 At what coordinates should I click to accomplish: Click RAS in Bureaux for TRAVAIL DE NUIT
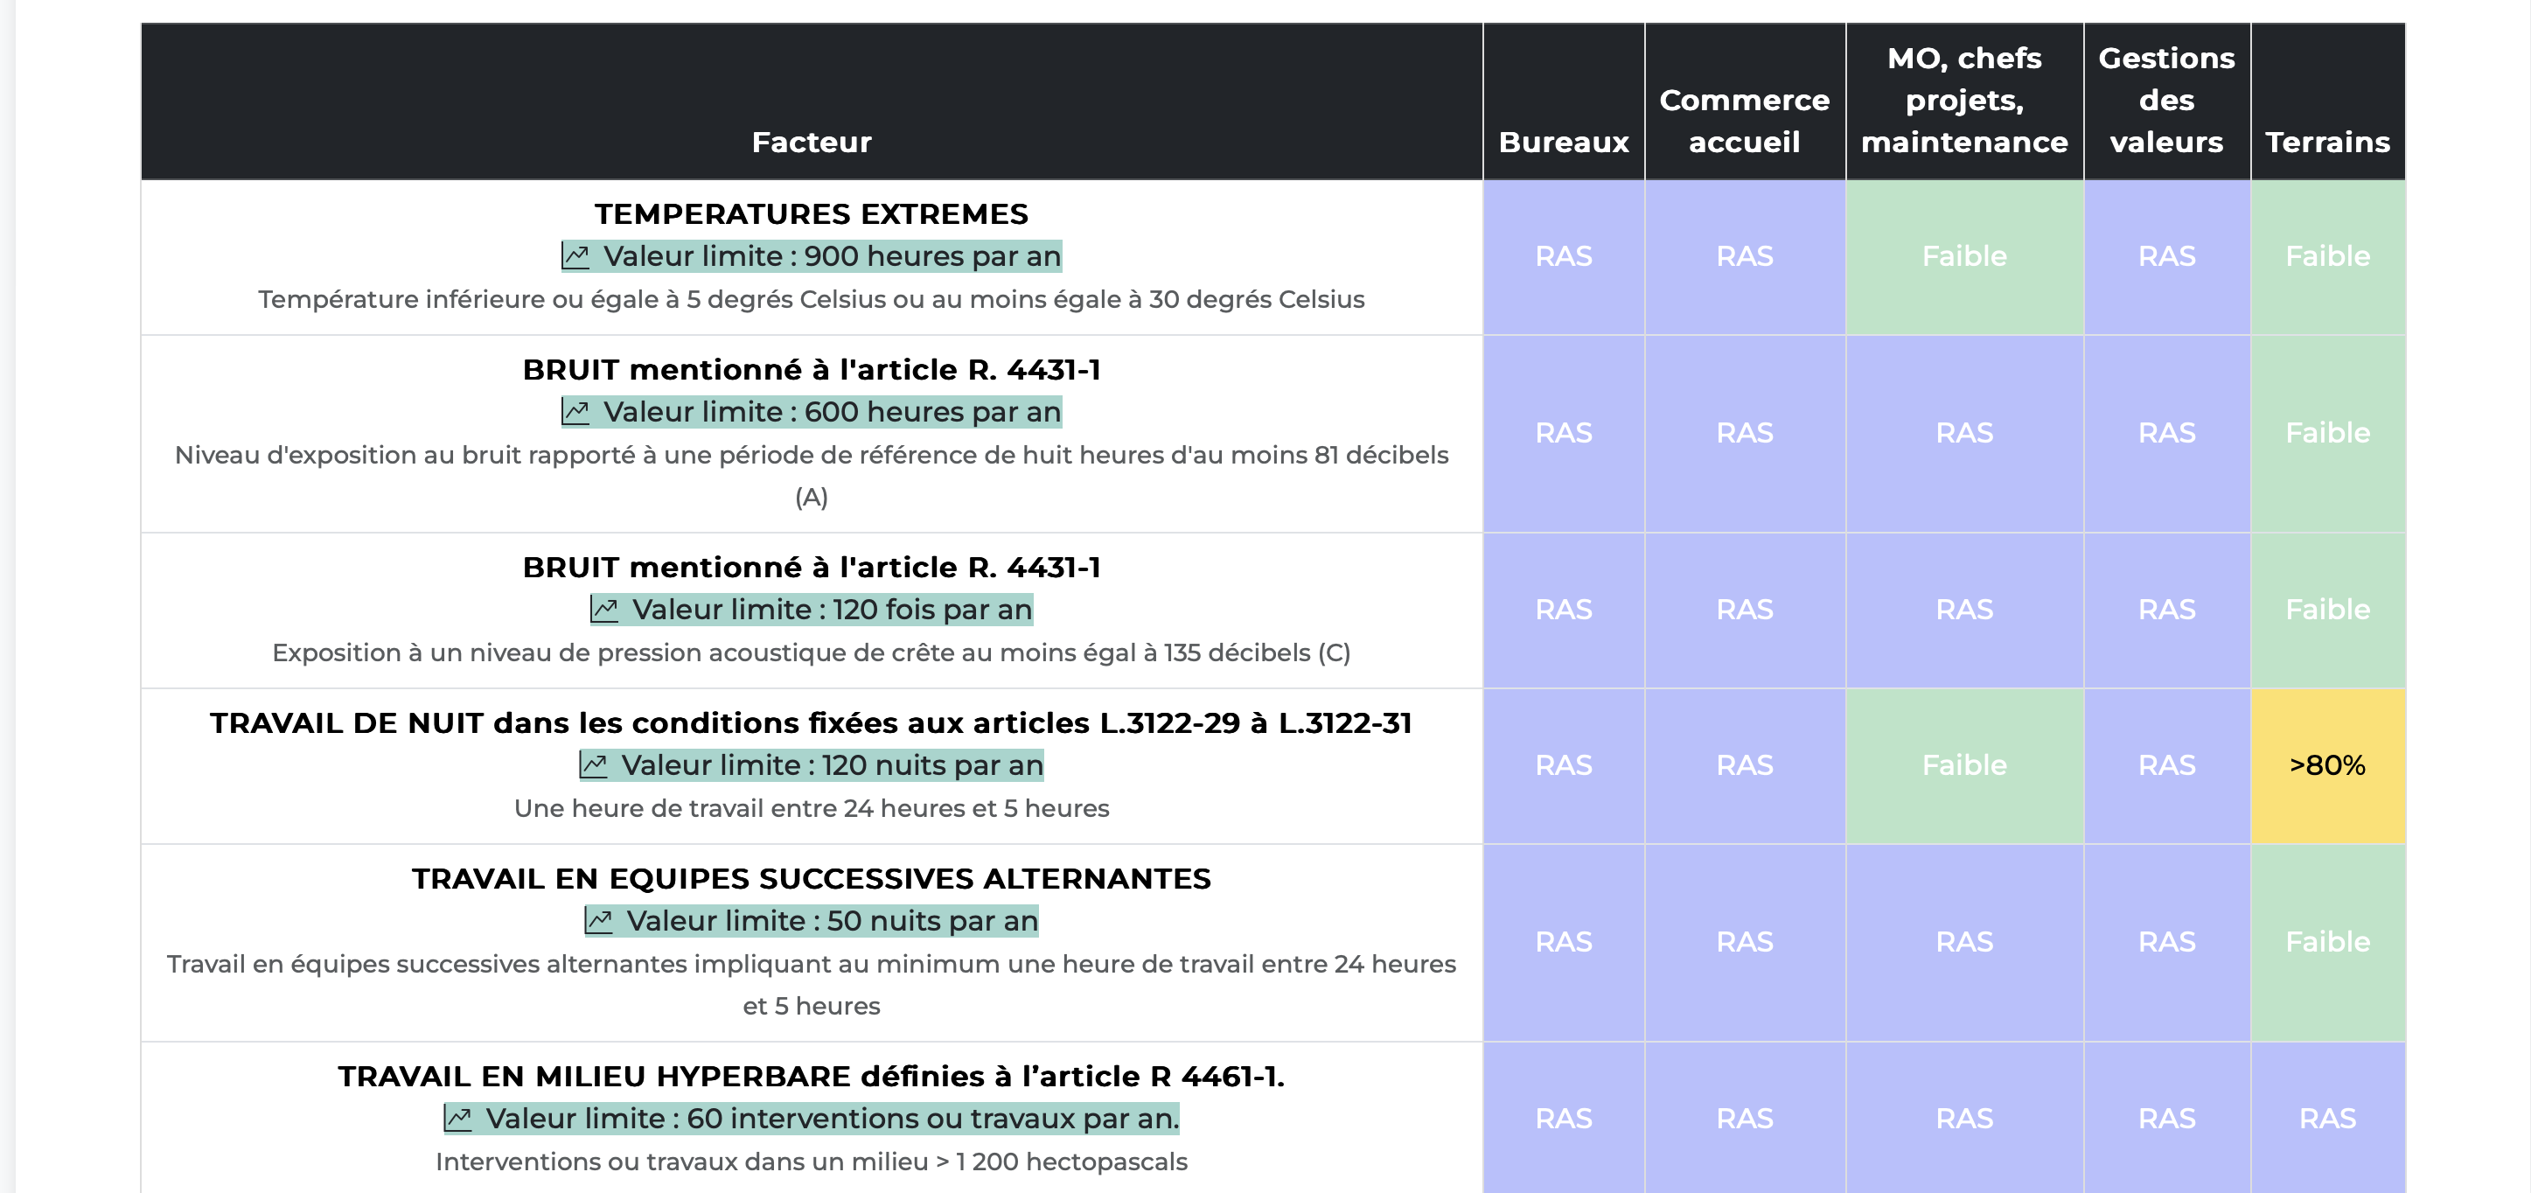pos(1563,765)
